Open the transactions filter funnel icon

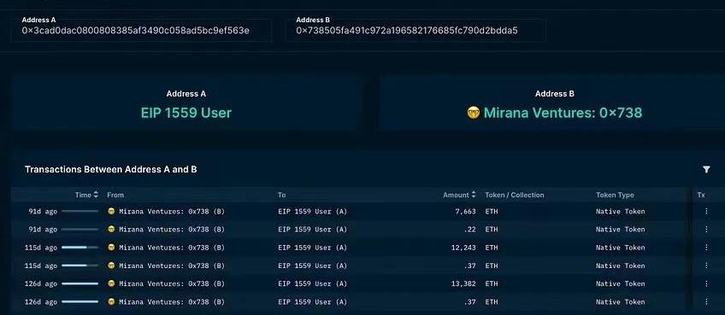pyautogui.click(x=706, y=170)
